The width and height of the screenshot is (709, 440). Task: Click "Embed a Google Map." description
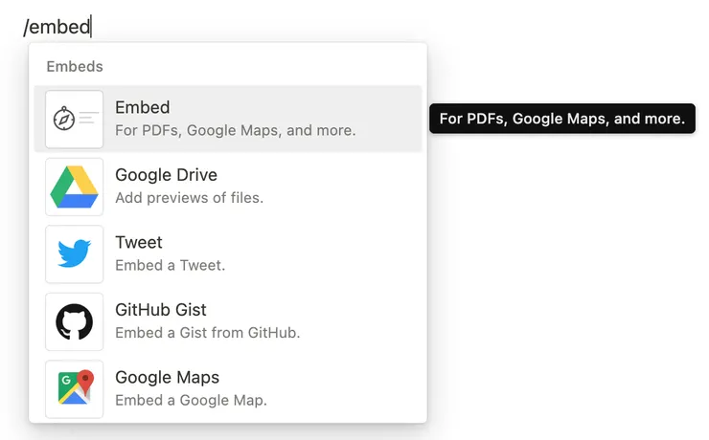coord(191,400)
